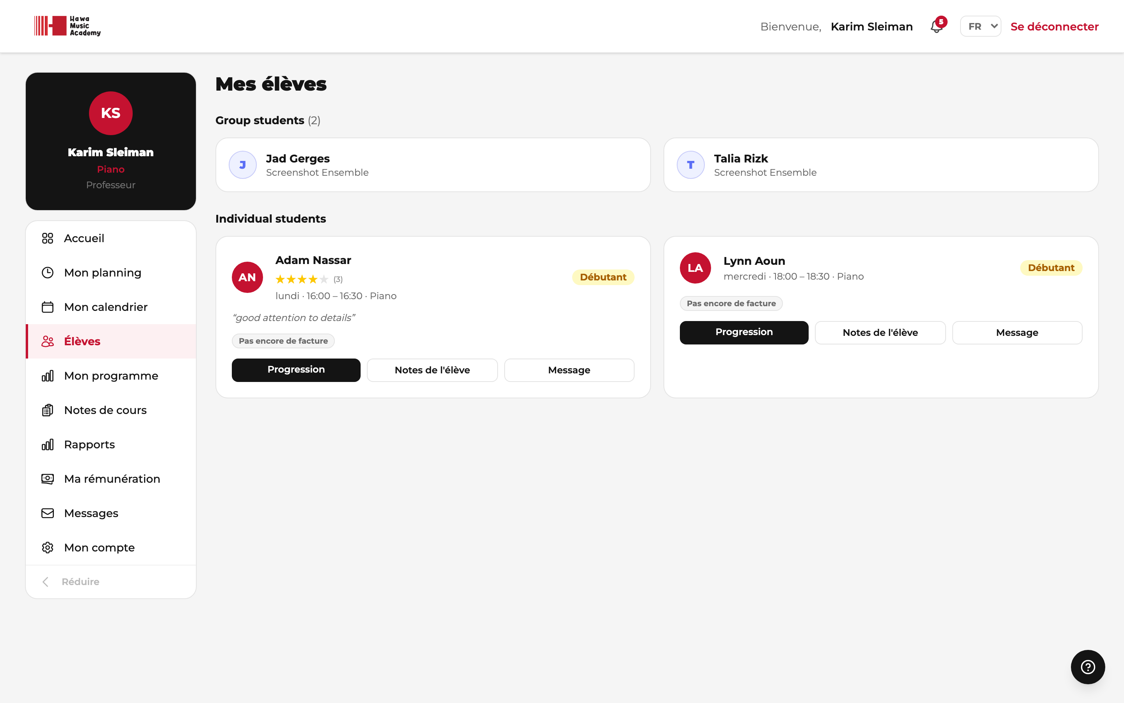The width and height of the screenshot is (1124, 703).
Task: Click Karim Sleiman name in header
Action: 872,27
